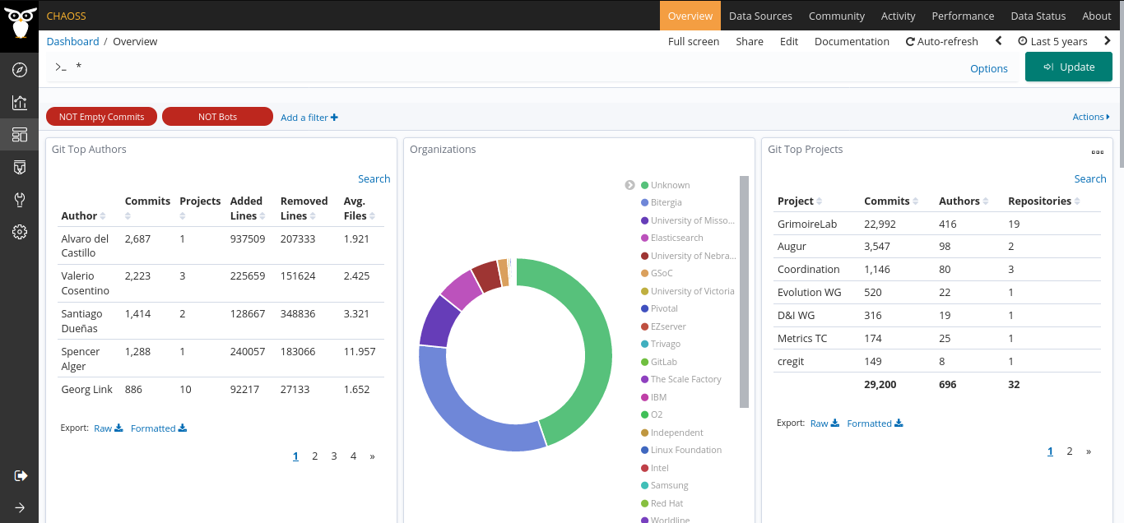Open Management gear icon in sidebar
This screenshot has width=1124, height=523.
click(x=20, y=233)
